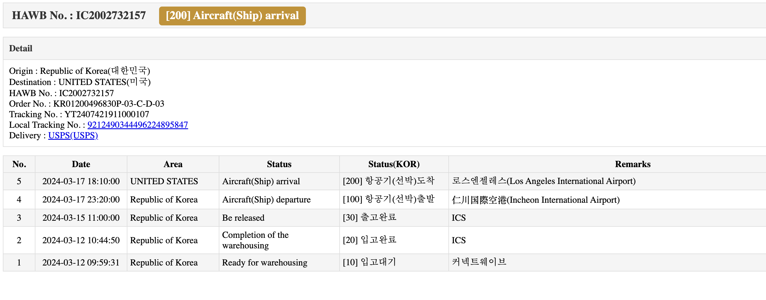The width and height of the screenshot is (766, 300).
Task: Click the Date column header
Action: [81, 164]
